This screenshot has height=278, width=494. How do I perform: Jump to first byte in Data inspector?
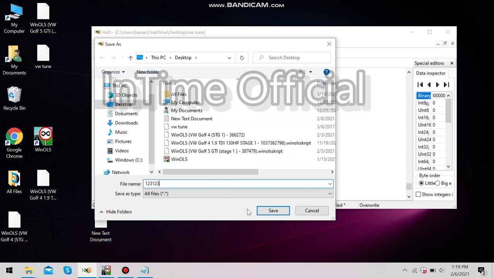tap(420, 85)
